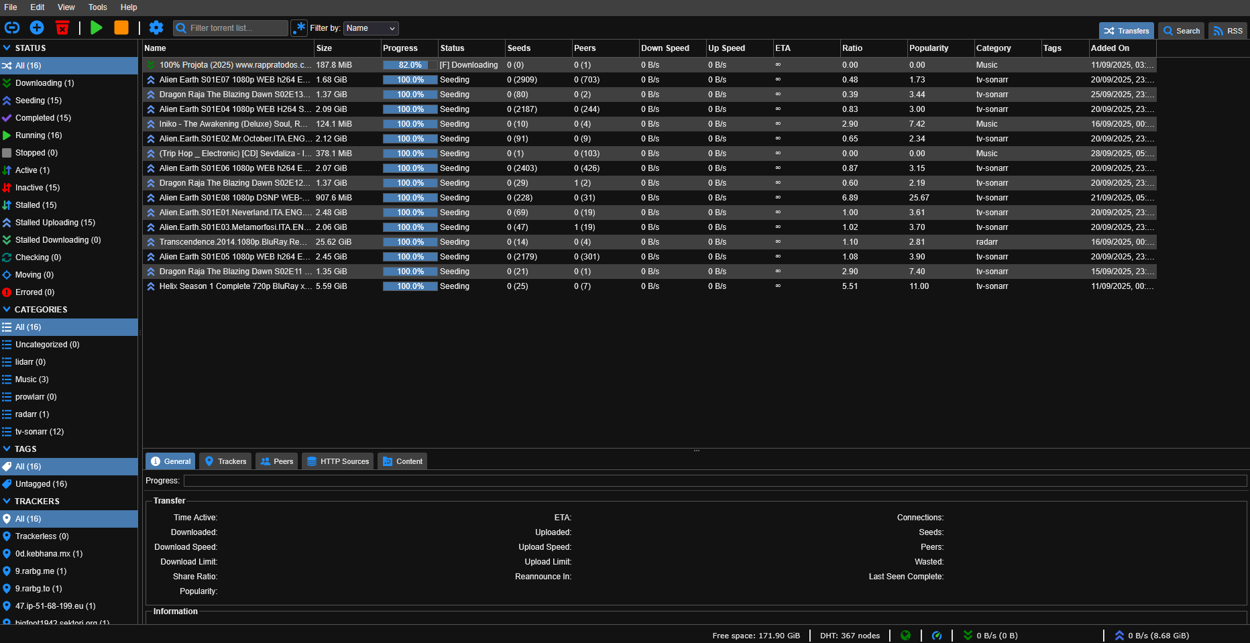Open the RSS view

click(1228, 31)
